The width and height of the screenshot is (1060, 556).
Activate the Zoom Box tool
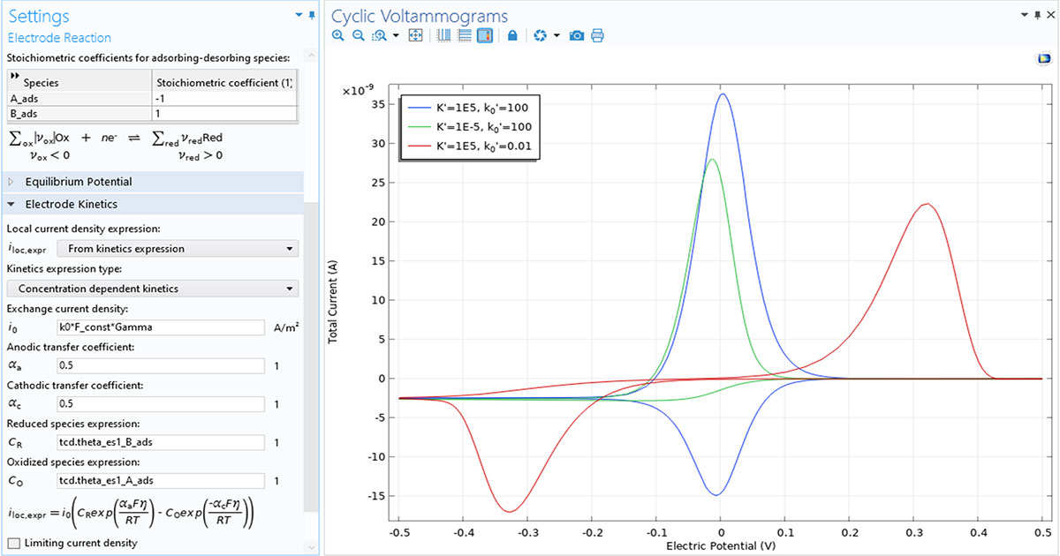[x=379, y=35]
